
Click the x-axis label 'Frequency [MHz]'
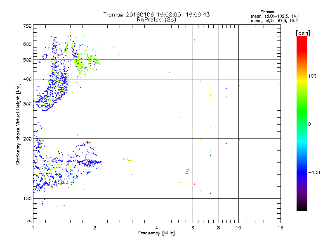coord(156,233)
